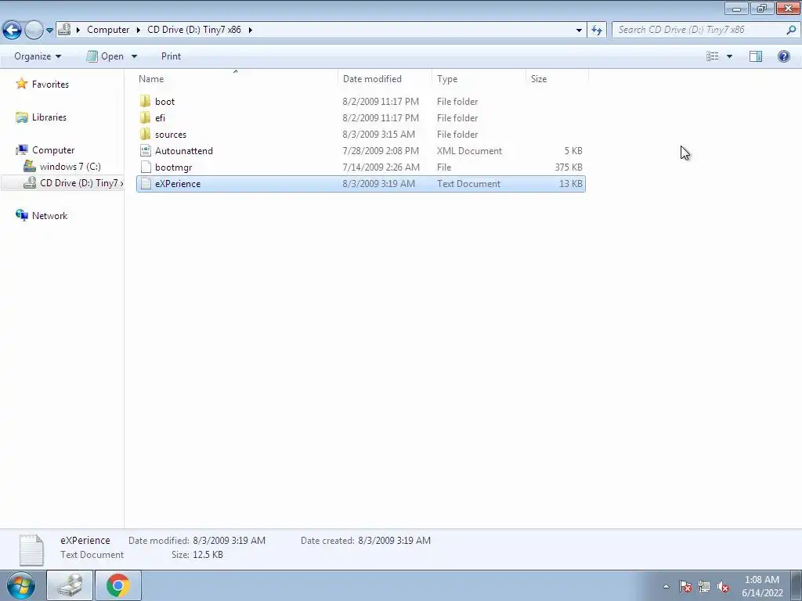Open the Windows Start menu
The image size is (802, 601).
tap(21, 585)
